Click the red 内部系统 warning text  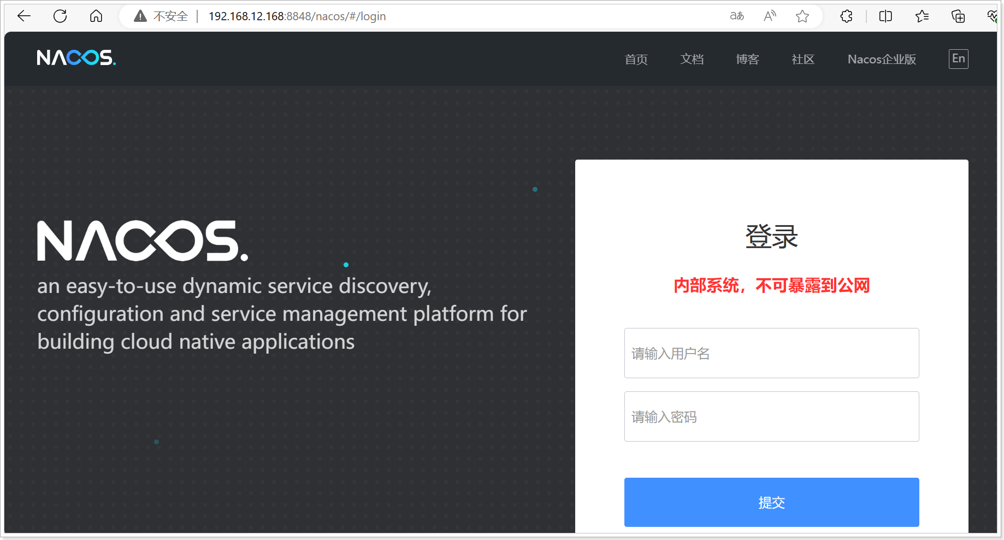(772, 285)
